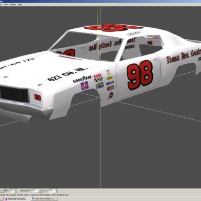Click the first right-arrow button in bottom toolbar
This screenshot has width=201, height=201.
click(x=3, y=191)
